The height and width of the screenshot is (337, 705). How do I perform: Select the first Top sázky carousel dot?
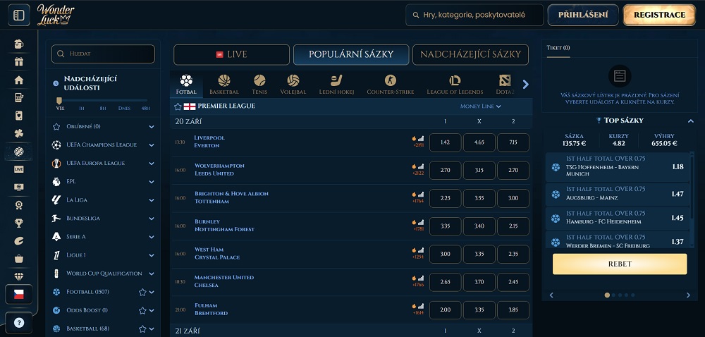pos(607,295)
